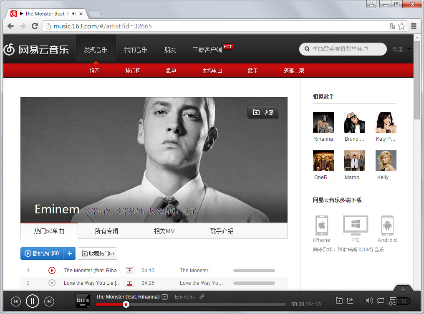Mute the tab via its speaker icon
The height and width of the screenshot is (314, 424).
point(74,13)
